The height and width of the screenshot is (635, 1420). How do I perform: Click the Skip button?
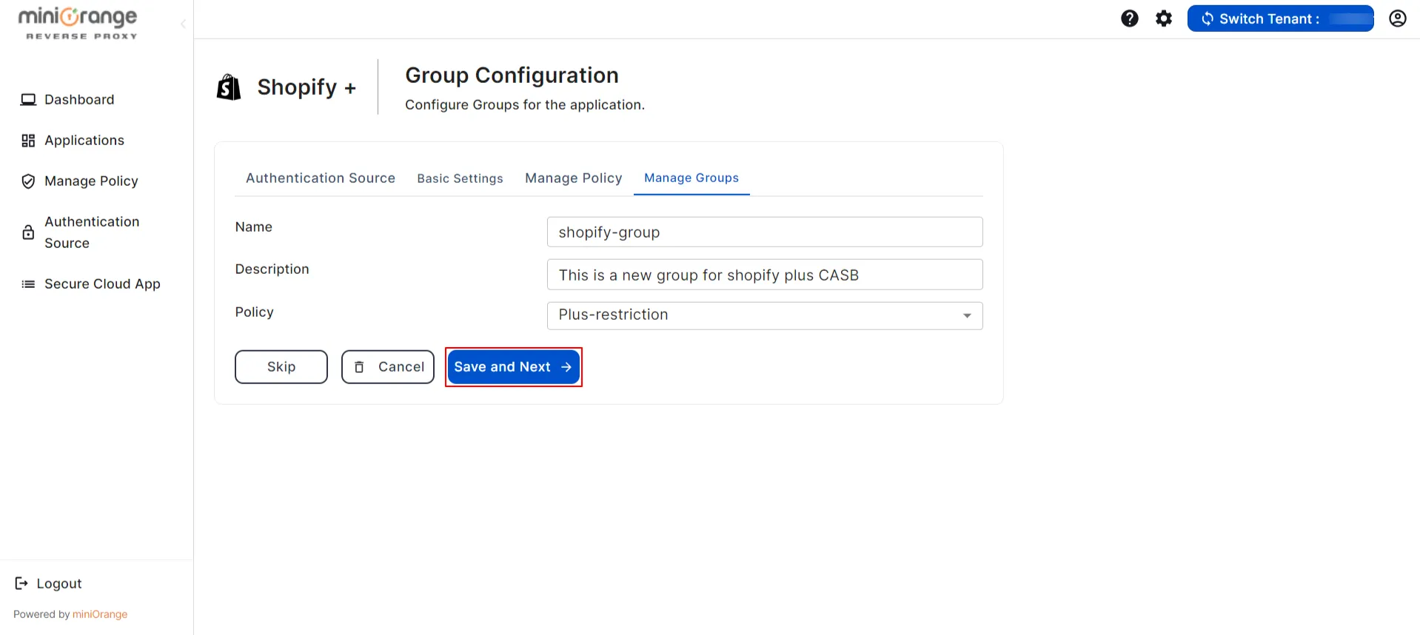coord(281,367)
